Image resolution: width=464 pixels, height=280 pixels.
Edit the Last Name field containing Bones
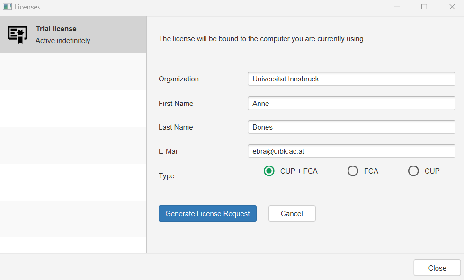(351, 127)
